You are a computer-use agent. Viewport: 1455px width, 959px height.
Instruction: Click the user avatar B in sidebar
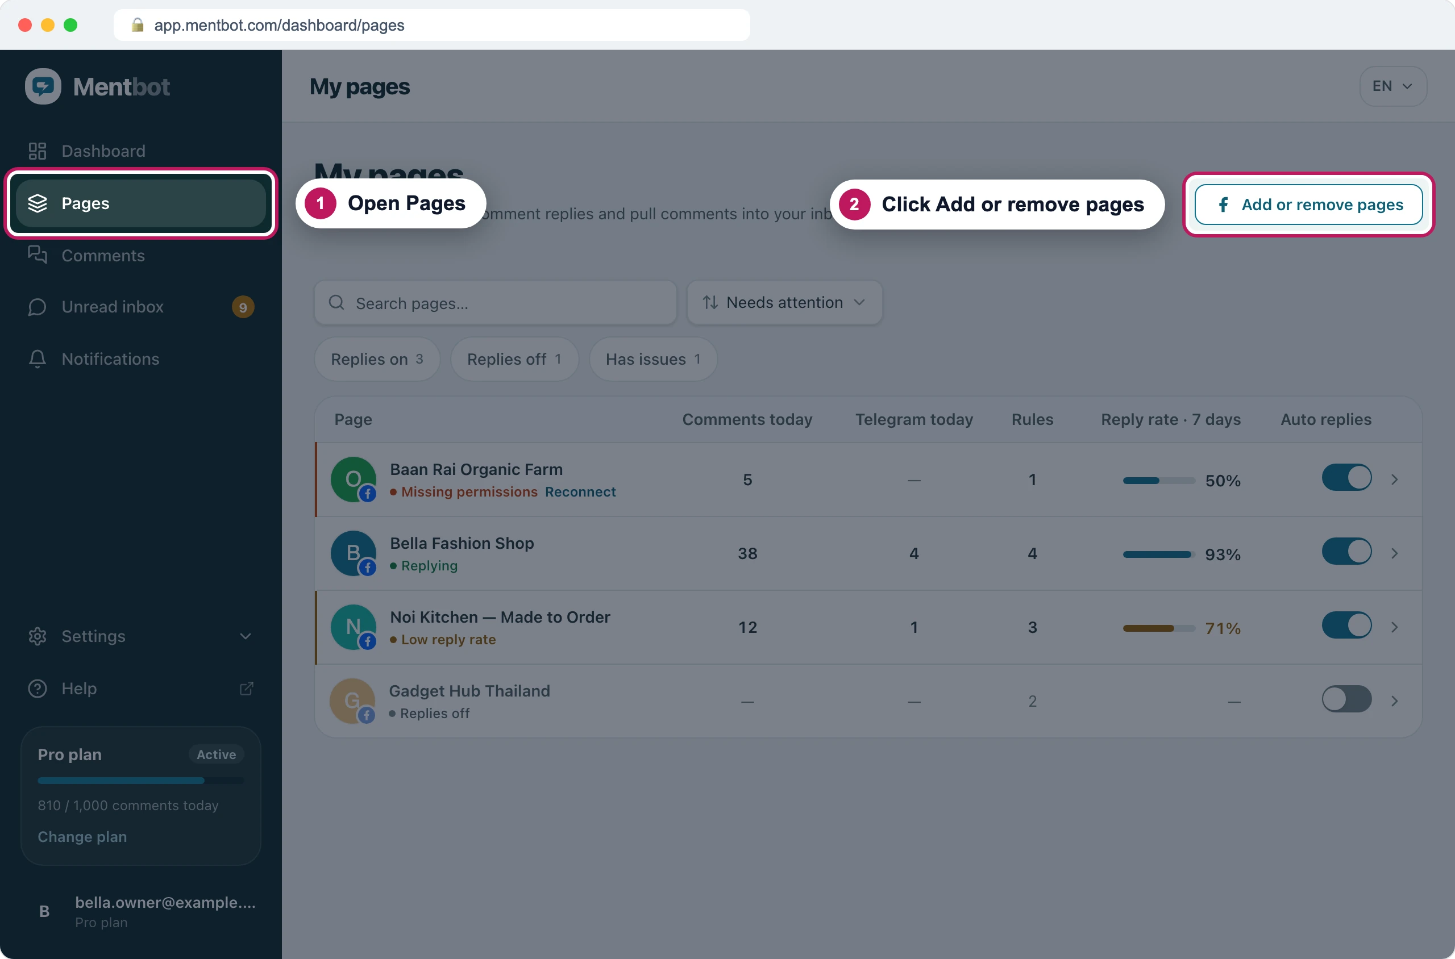coord(44,911)
